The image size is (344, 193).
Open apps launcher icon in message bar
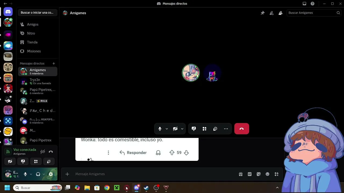pyautogui.click(x=277, y=174)
